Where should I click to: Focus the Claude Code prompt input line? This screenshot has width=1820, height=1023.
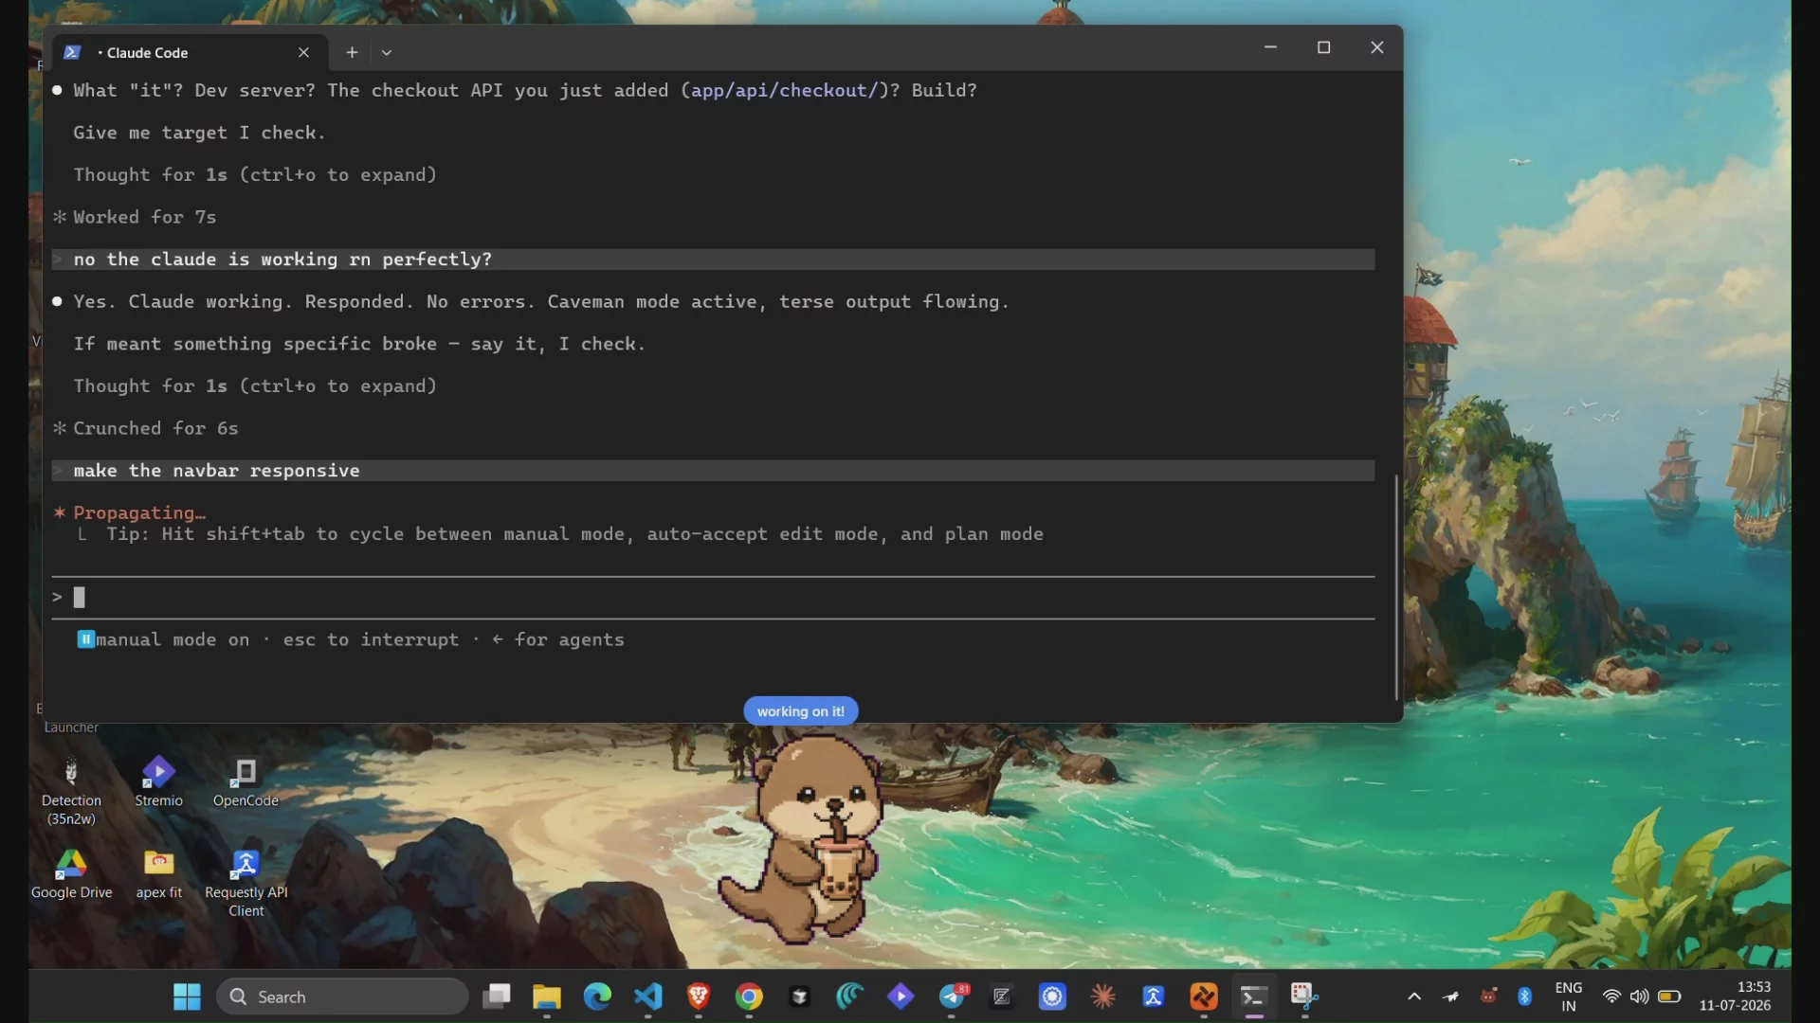coord(713,597)
